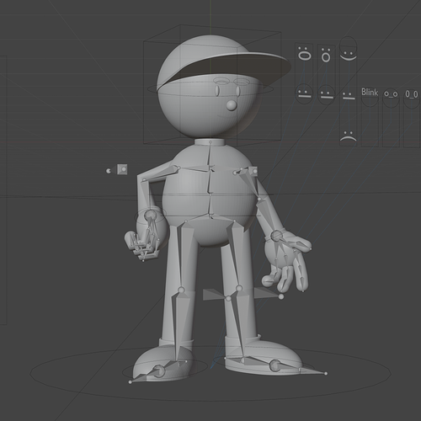Click the frowning face shape control

[x=349, y=136]
